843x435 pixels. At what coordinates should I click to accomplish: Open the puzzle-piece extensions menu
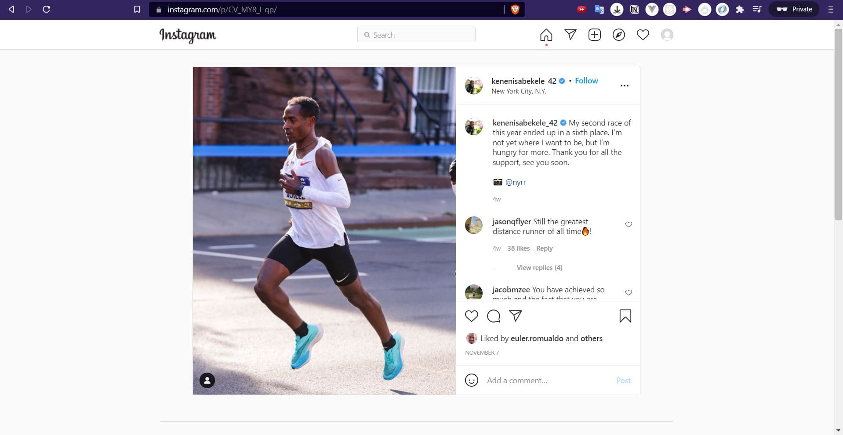(x=740, y=9)
